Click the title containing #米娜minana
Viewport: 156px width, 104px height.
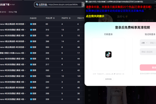13,53
